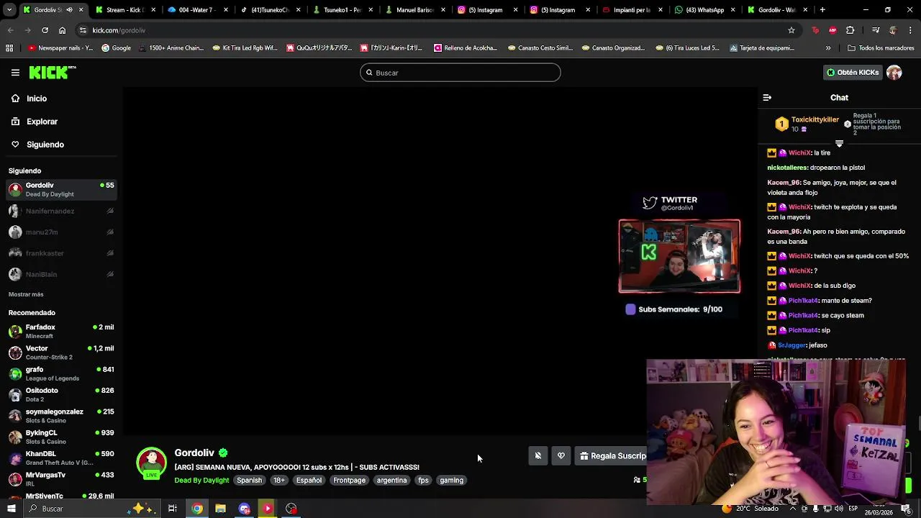Click the nickotalleres username in chat
The width and height of the screenshot is (921, 518).
787,168
